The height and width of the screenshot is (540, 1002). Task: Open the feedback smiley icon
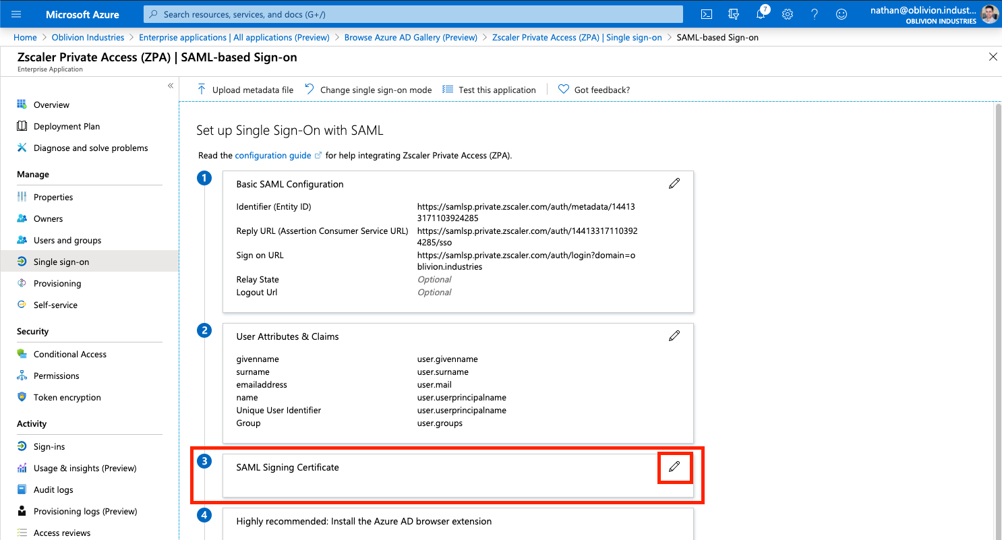(841, 14)
